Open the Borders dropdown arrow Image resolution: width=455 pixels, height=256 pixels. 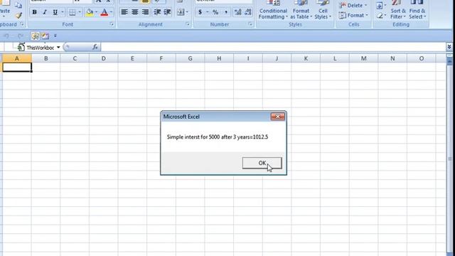[80, 13]
